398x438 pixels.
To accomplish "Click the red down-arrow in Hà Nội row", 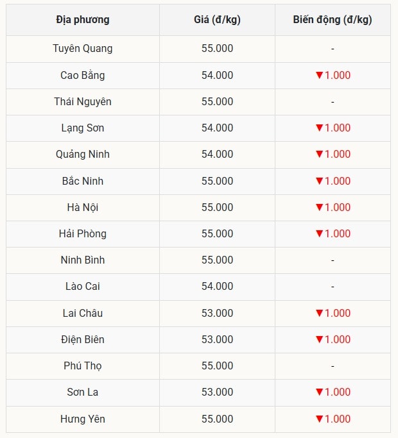I will pyautogui.click(x=320, y=207).
